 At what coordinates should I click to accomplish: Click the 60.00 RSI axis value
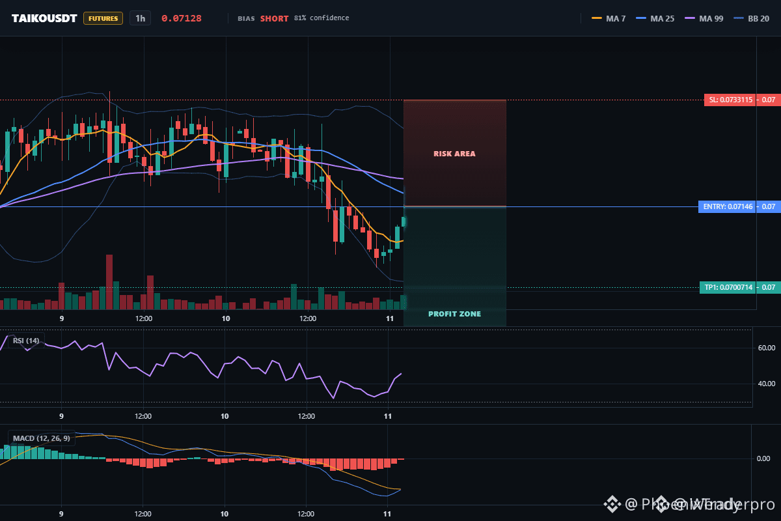[x=766, y=348]
